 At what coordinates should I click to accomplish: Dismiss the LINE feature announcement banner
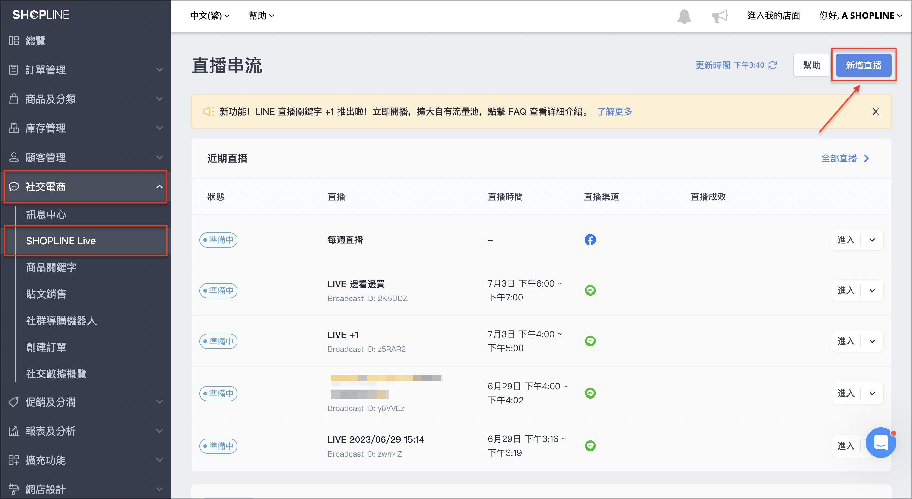click(876, 111)
